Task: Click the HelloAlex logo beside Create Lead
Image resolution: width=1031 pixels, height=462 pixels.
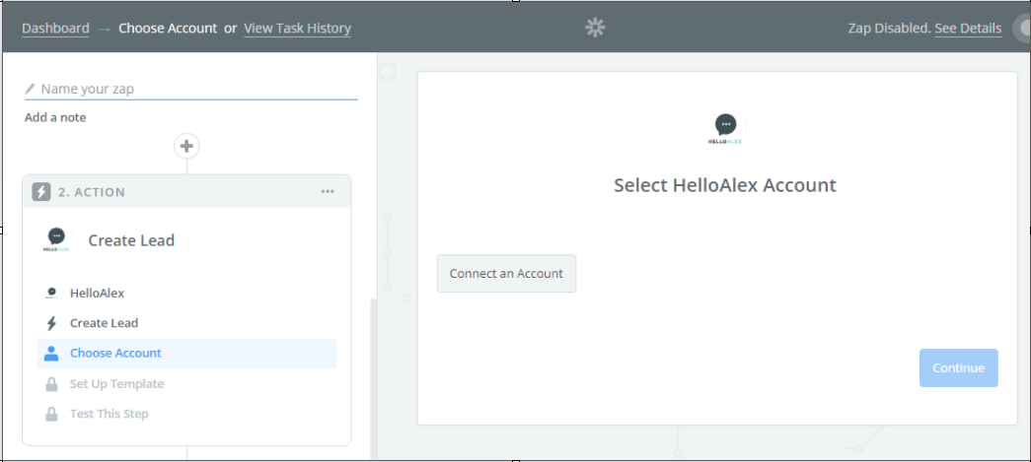Action: pyautogui.click(x=56, y=240)
